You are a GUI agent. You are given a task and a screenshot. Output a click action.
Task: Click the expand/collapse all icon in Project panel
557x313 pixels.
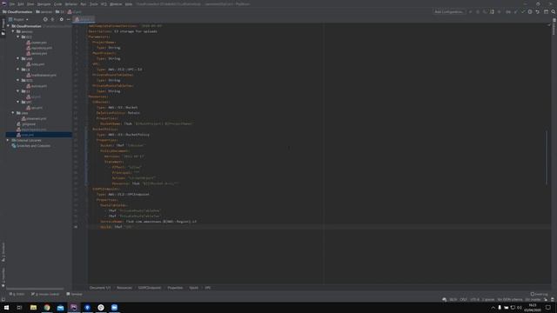(52, 19)
